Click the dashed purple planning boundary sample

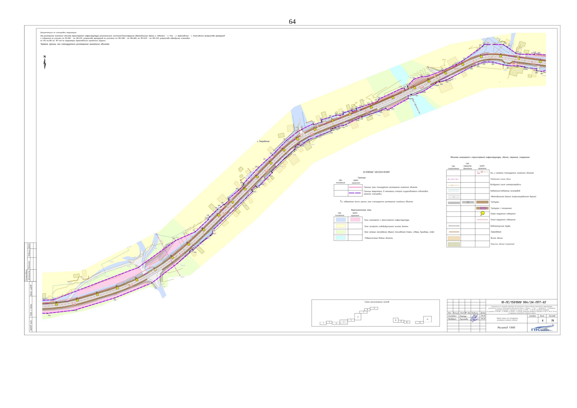coord(355,193)
